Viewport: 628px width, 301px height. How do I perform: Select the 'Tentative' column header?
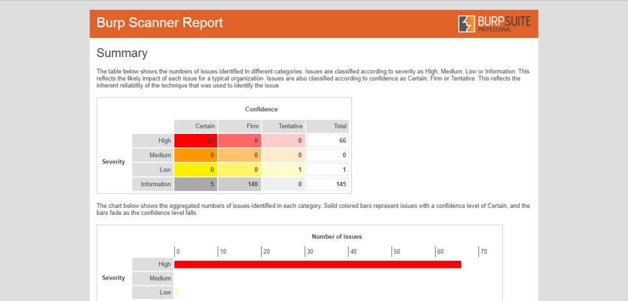(284, 126)
